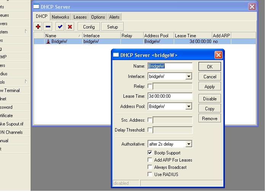The image size is (266, 192).
Task: Sort by the Address Pool column header
Action: click(x=159, y=36)
